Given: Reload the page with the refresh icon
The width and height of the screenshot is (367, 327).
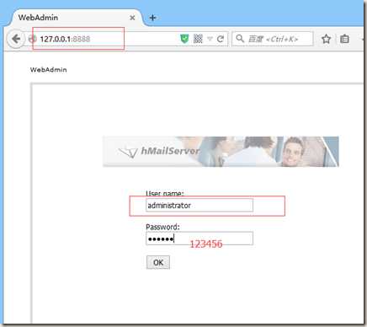Looking at the screenshot, I should 221,39.
